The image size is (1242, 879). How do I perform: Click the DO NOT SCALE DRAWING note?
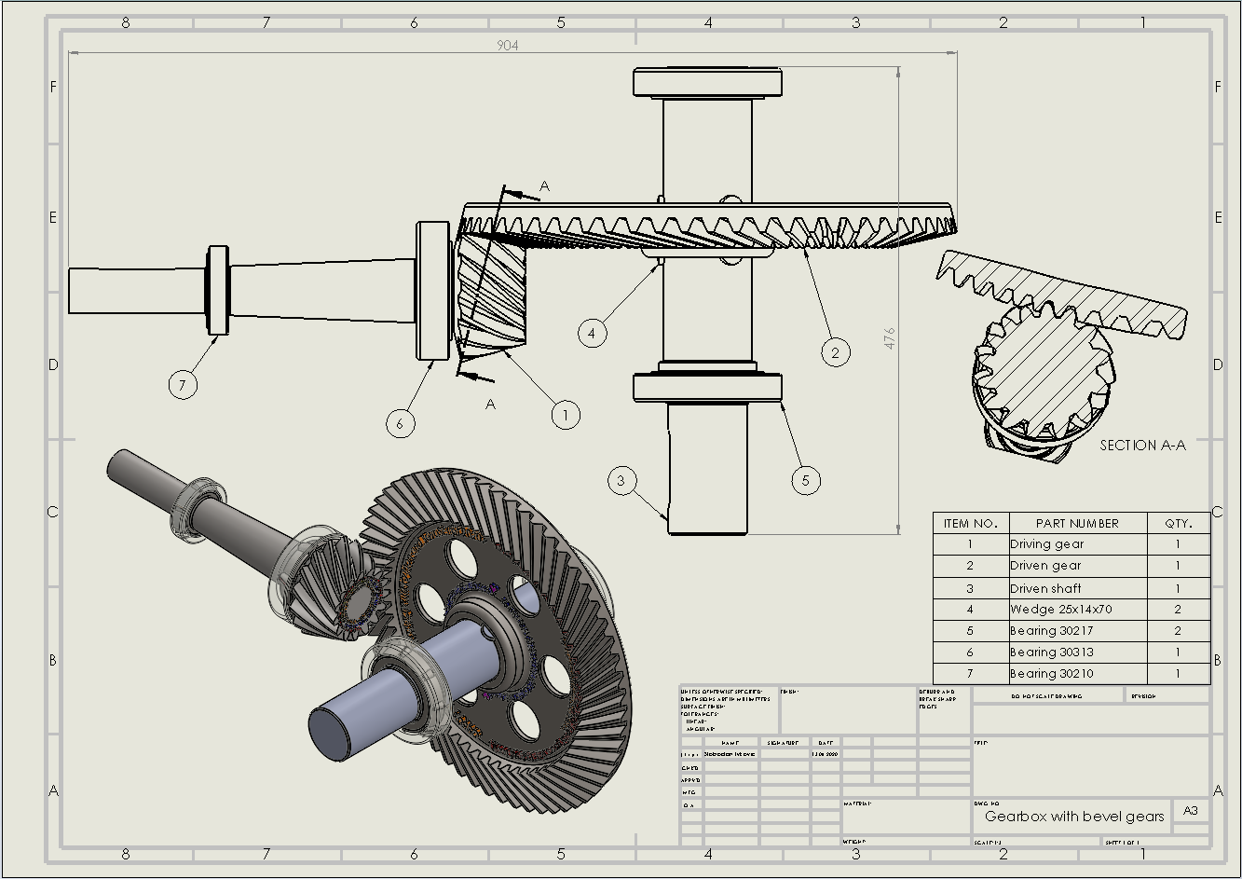coord(1046,696)
